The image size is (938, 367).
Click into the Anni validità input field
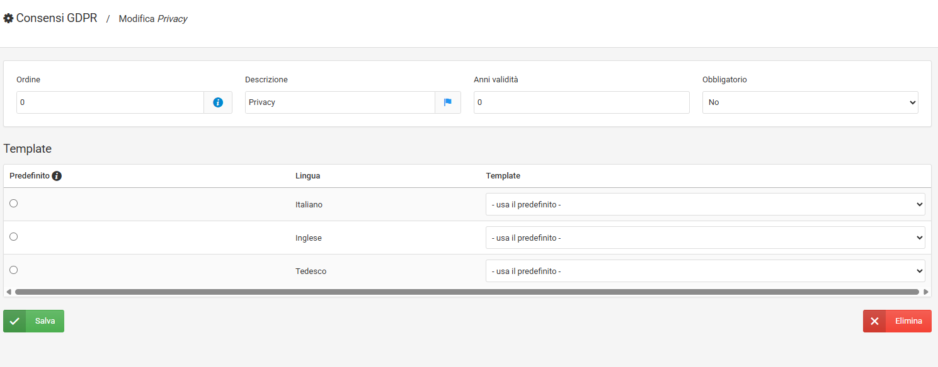pyautogui.click(x=581, y=102)
